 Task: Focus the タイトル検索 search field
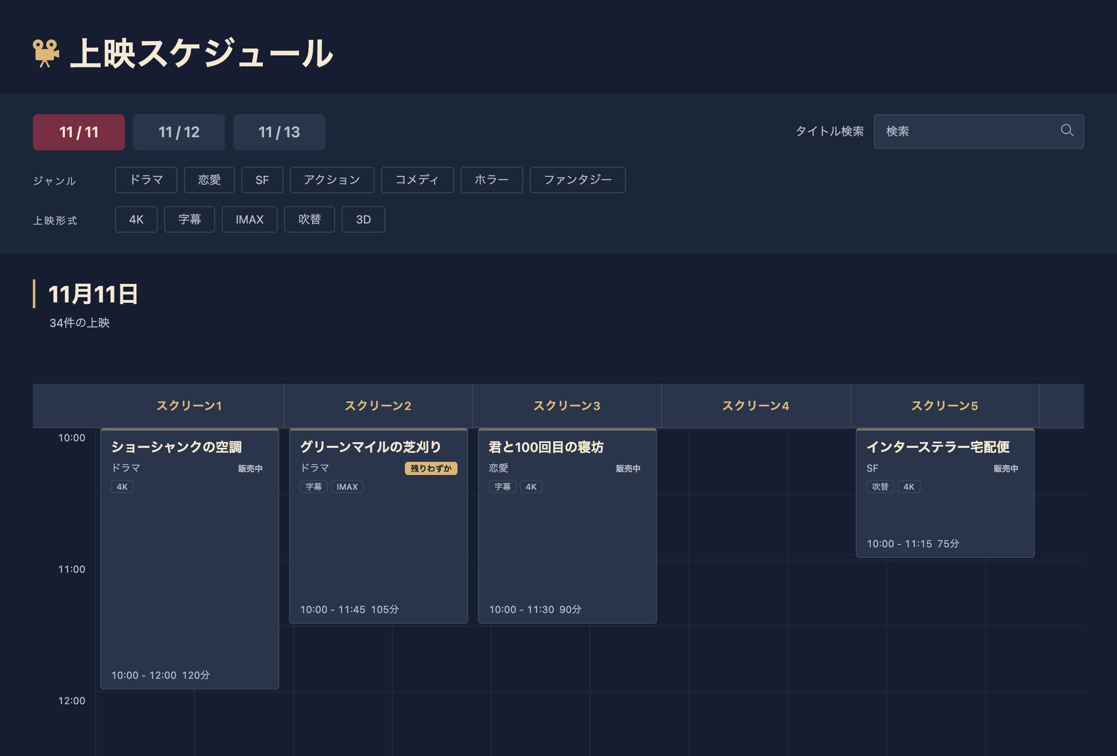pyautogui.click(x=979, y=131)
